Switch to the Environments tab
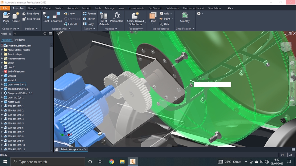 coord(136,8)
